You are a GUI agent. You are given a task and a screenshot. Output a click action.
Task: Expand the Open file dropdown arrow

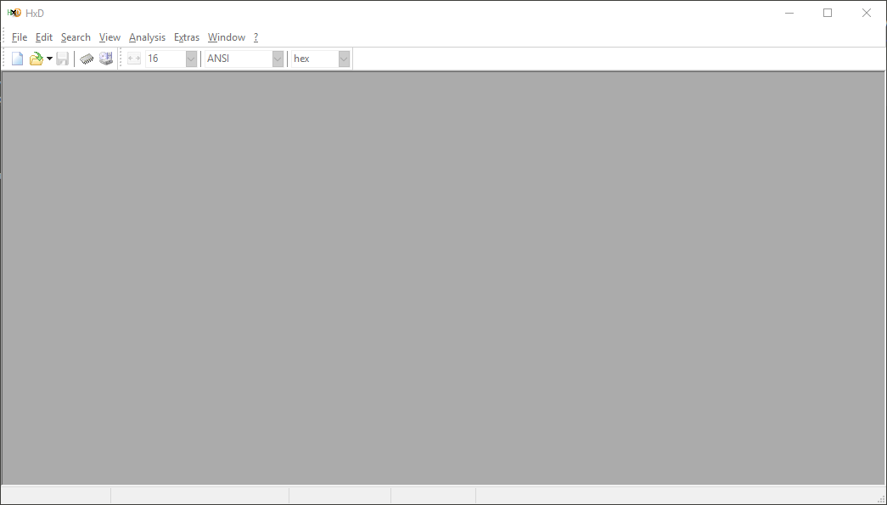tap(49, 59)
